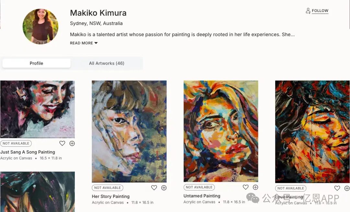Follow Makiko Kimura

[x=320, y=11]
